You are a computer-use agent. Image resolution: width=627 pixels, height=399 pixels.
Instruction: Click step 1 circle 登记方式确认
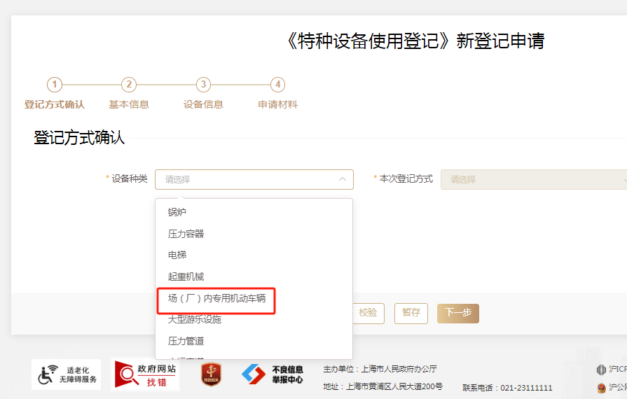point(54,85)
